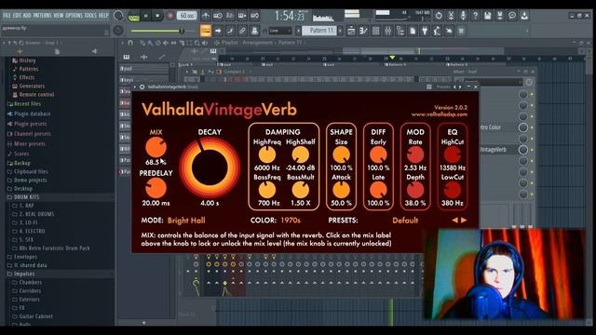Click the next preset right arrow
The width and height of the screenshot is (596, 335).
[x=464, y=221]
